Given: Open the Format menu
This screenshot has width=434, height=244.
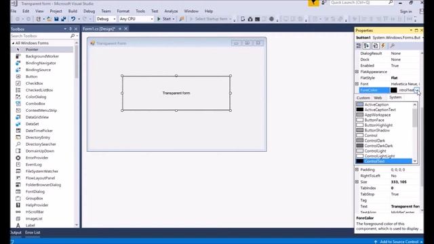Looking at the screenshot, I should point(123,11).
